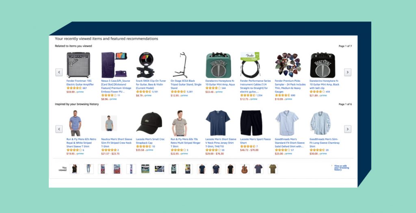Go to previous page of related items

pos(59,72)
